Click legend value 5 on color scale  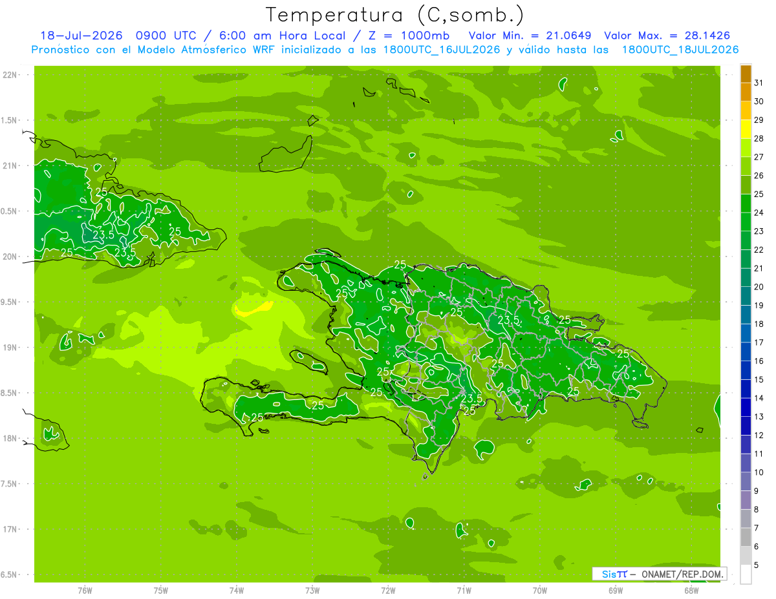757,565
